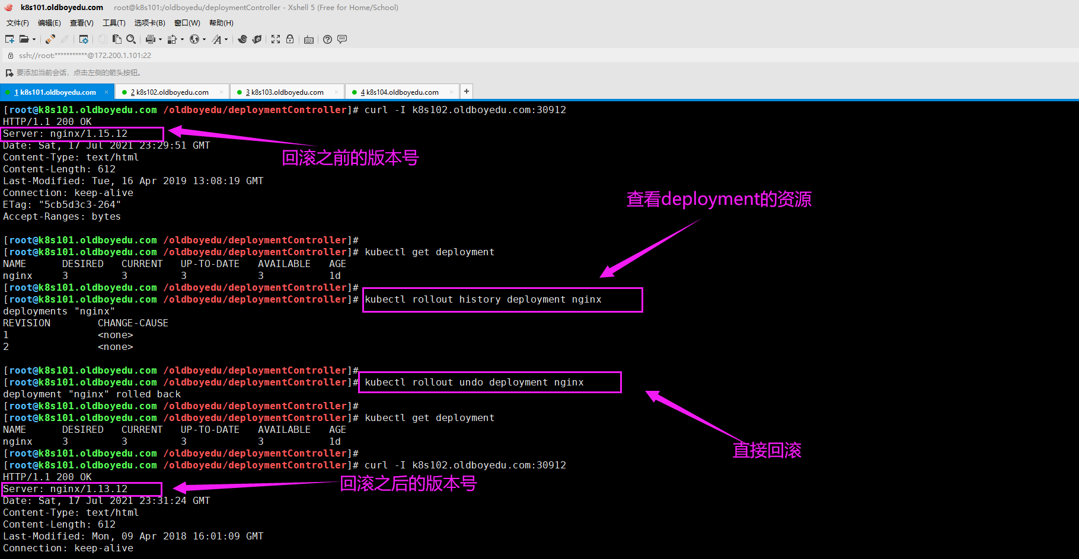The width and height of the screenshot is (1079, 559).
Task: Click the Help question mark icon
Action: pyautogui.click(x=327, y=39)
